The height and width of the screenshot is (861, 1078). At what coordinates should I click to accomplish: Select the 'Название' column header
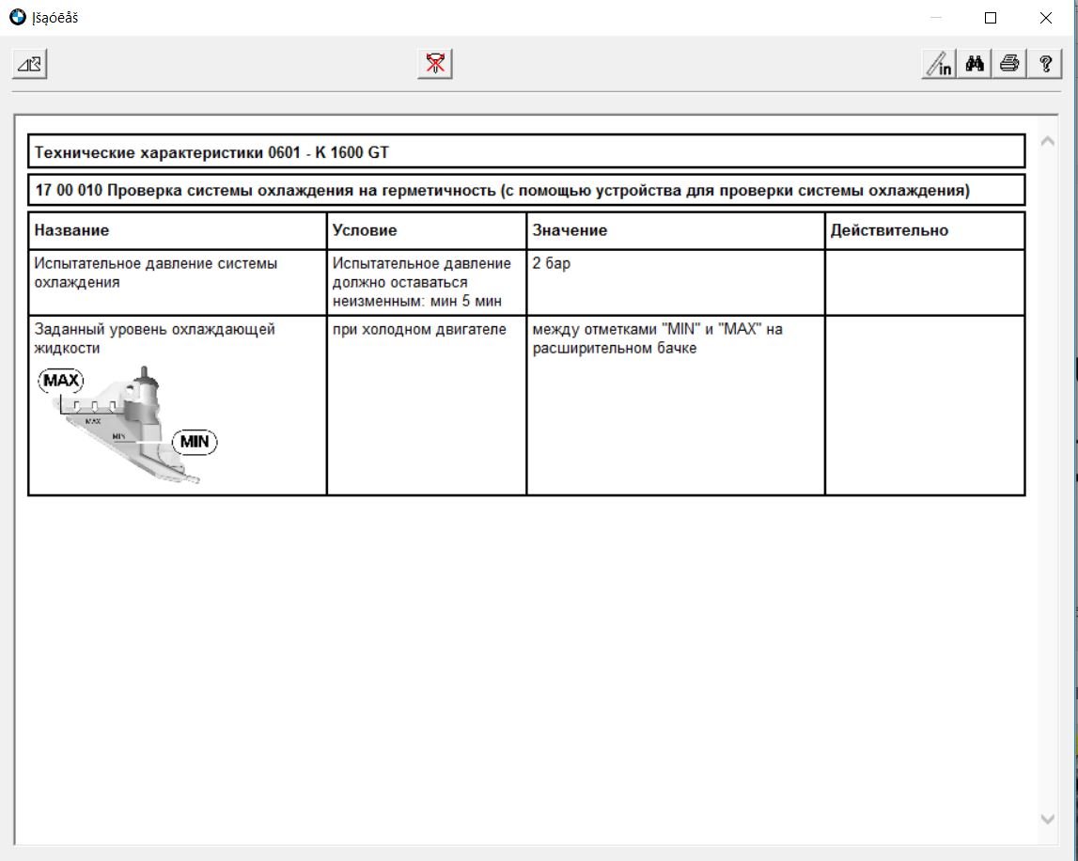pyautogui.click(x=72, y=230)
